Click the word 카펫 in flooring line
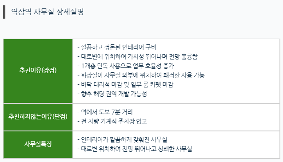 [x=155, y=84]
